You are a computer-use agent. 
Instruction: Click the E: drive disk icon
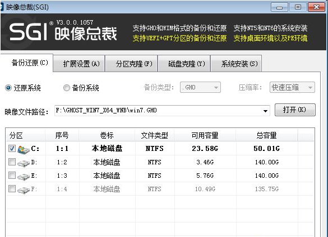tap(24, 177)
